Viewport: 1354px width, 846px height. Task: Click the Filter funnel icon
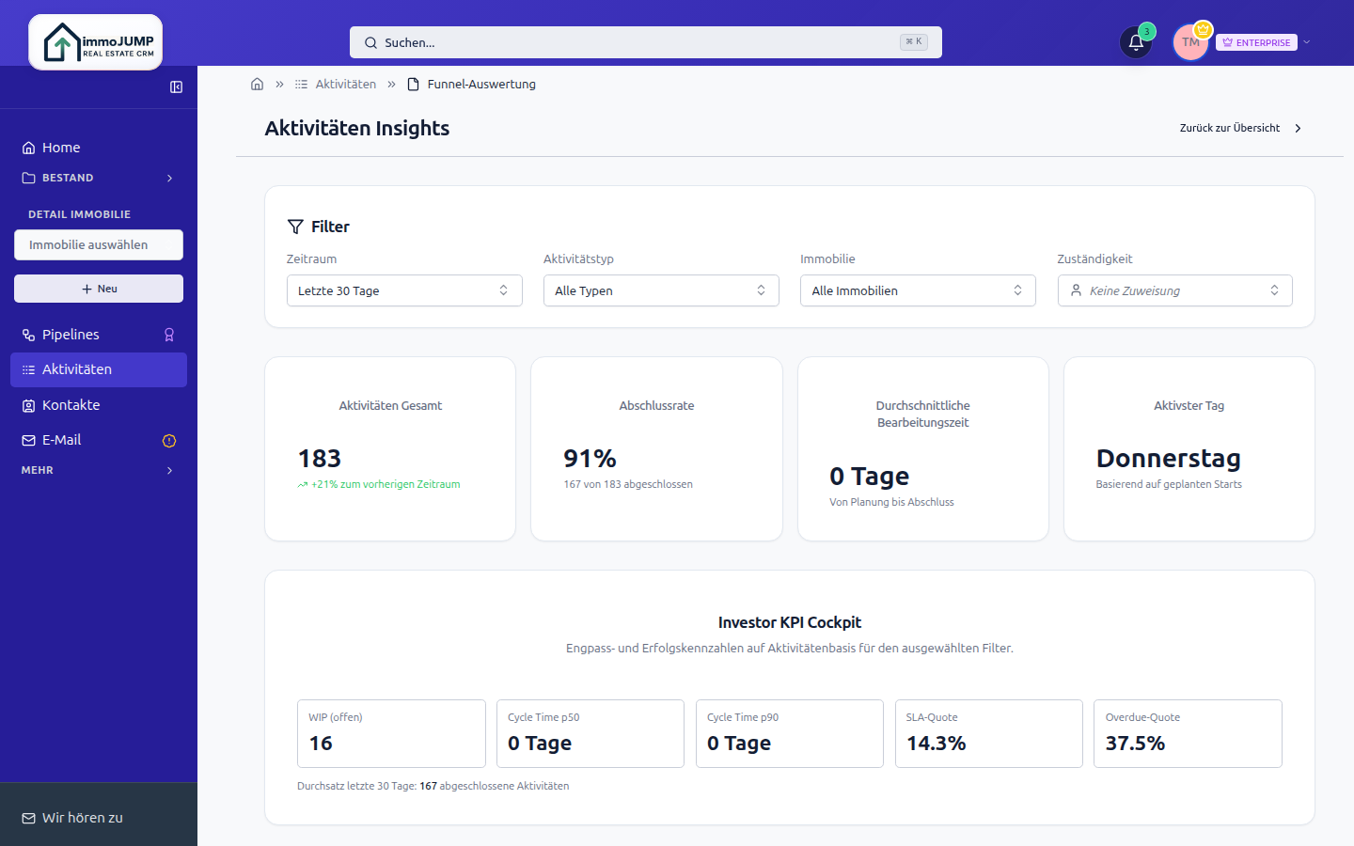pyautogui.click(x=295, y=227)
